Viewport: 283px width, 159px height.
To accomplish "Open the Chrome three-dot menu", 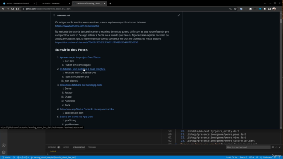I will point(279,9).
